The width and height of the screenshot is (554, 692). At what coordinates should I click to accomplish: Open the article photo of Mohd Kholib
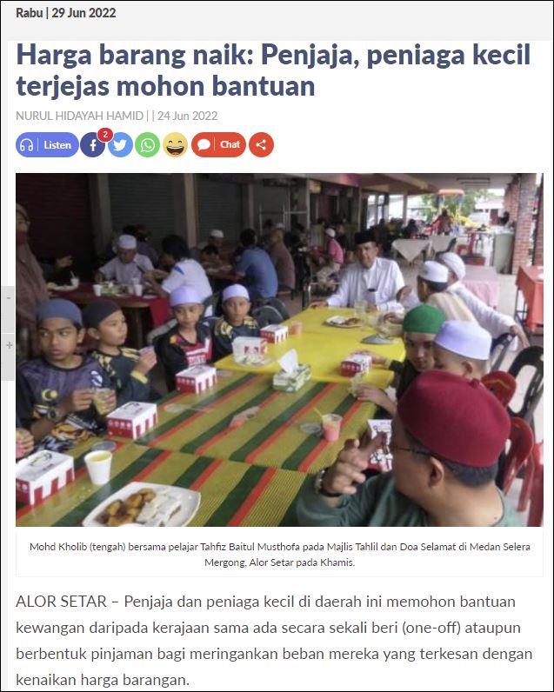coord(279,349)
